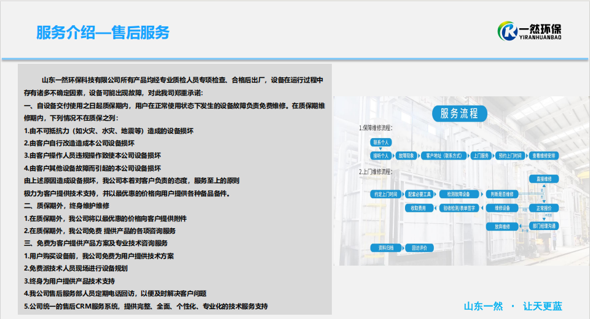
Task: Select the 联系个人 flowchart box
Action: [x=382, y=142]
